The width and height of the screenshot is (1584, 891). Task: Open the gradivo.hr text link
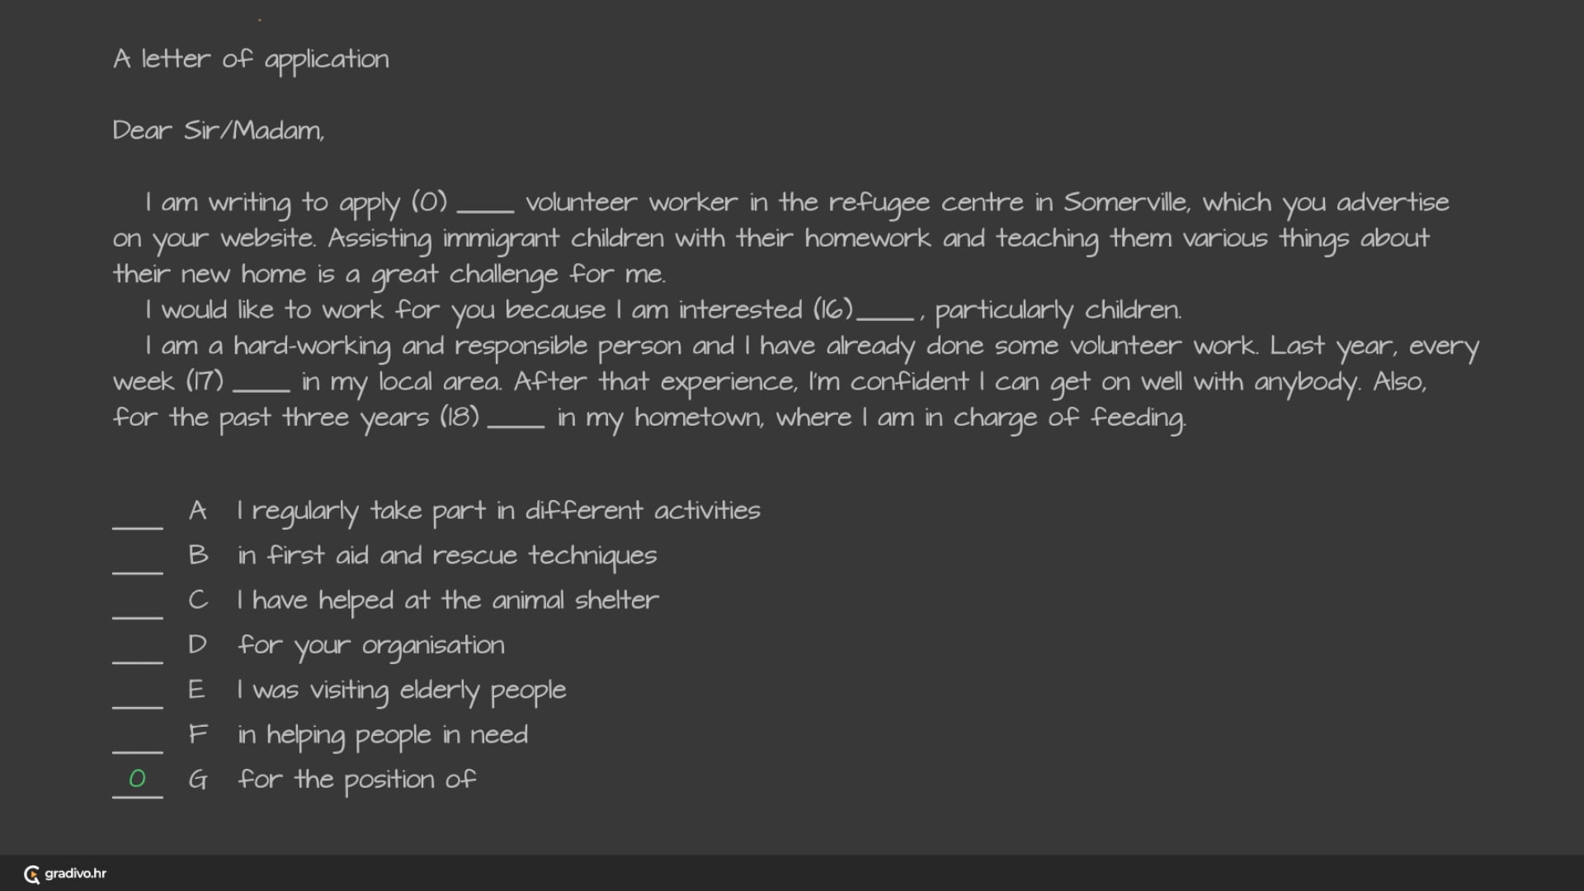75,874
